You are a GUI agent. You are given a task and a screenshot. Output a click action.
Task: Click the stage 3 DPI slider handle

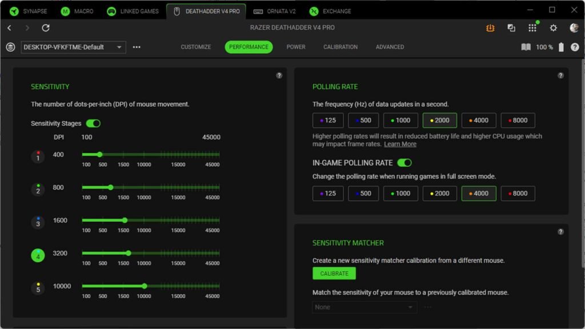click(125, 220)
